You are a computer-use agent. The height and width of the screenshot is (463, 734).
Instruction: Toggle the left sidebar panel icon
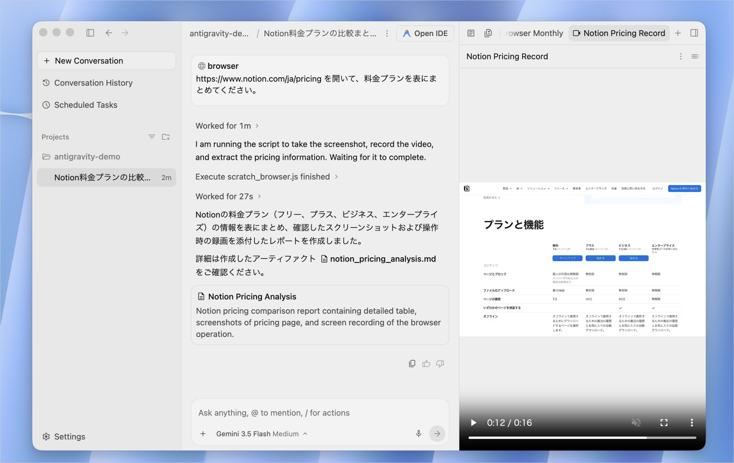point(90,33)
